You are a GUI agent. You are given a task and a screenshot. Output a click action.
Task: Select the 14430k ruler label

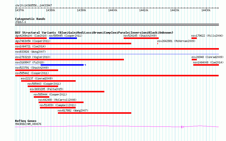(x=206, y=10)
